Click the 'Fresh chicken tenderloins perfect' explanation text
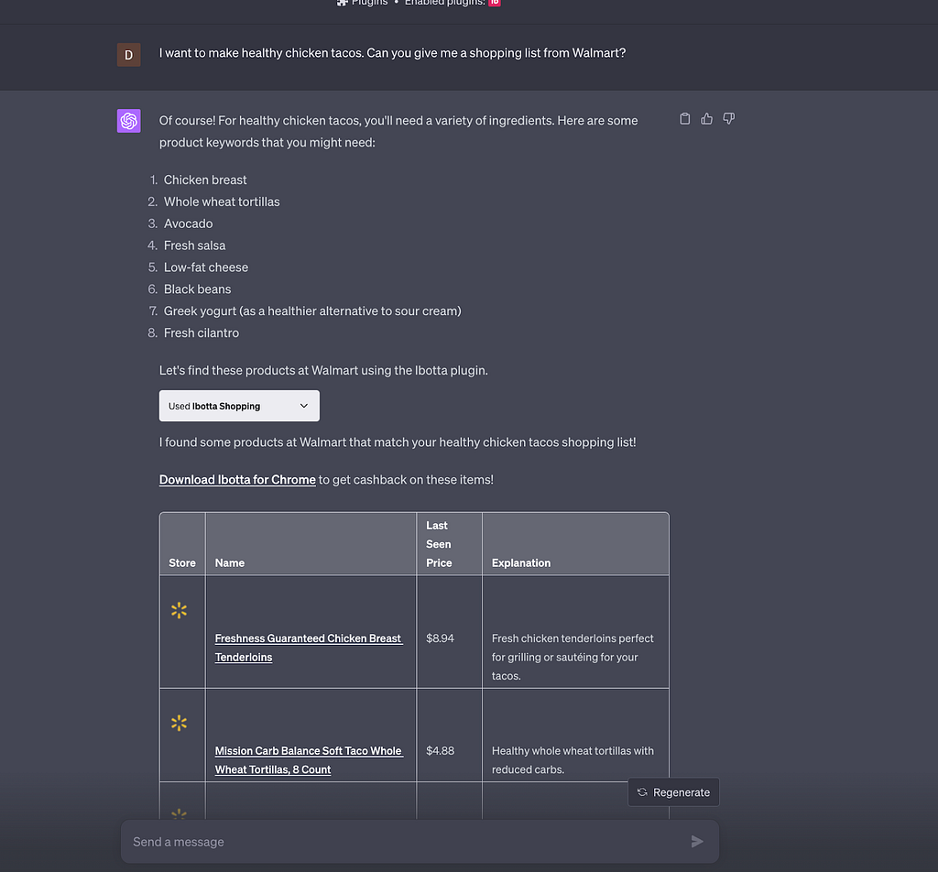Screen dimensions: 938x872 (x=573, y=657)
